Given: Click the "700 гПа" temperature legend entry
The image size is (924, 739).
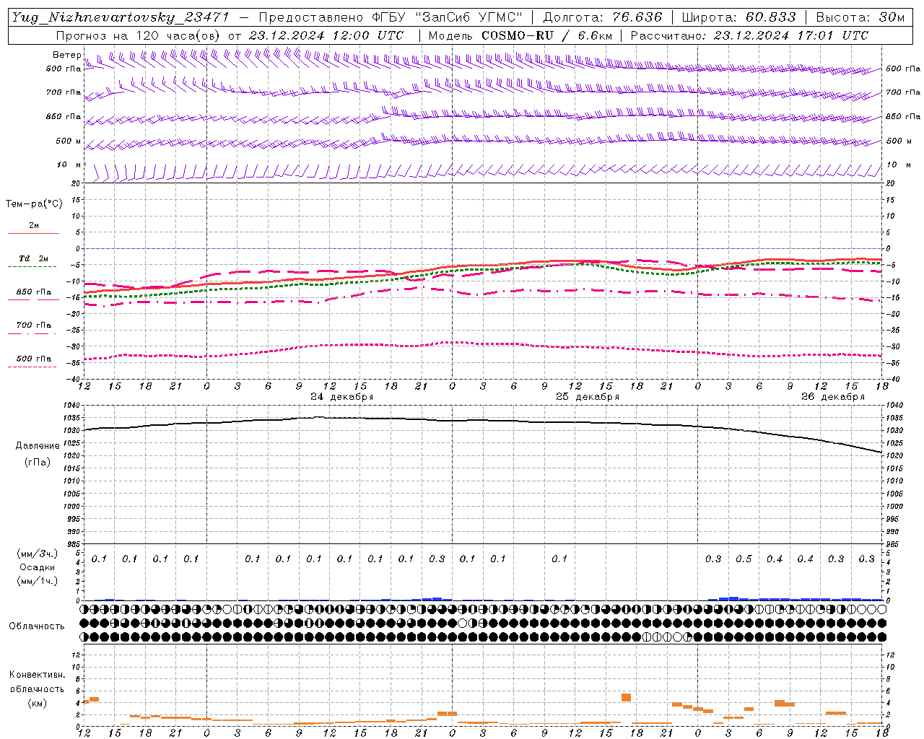Looking at the screenshot, I should (34, 325).
